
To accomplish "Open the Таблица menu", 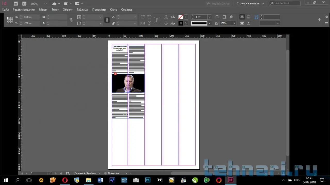I will [82, 10].
